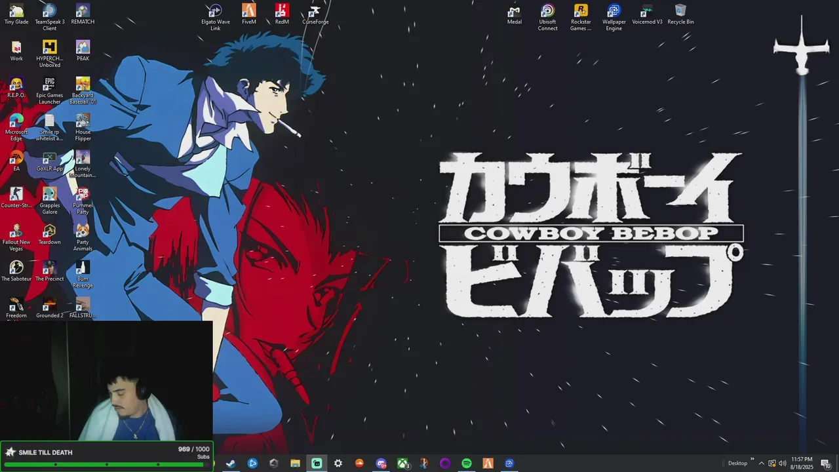Select Rockstar Games Launcher desktop icon
The height and width of the screenshot is (472, 839).
(581, 17)
